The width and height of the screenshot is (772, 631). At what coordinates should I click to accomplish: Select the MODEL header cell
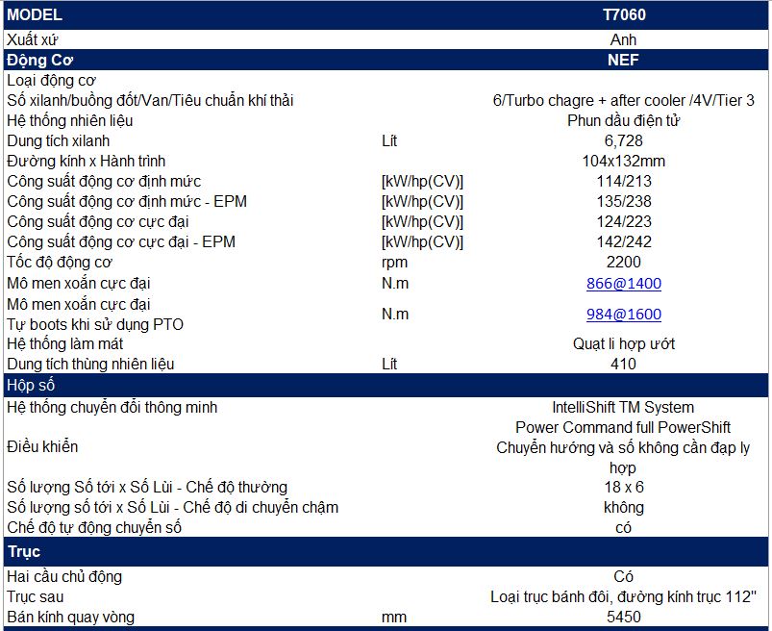[35, 14]
